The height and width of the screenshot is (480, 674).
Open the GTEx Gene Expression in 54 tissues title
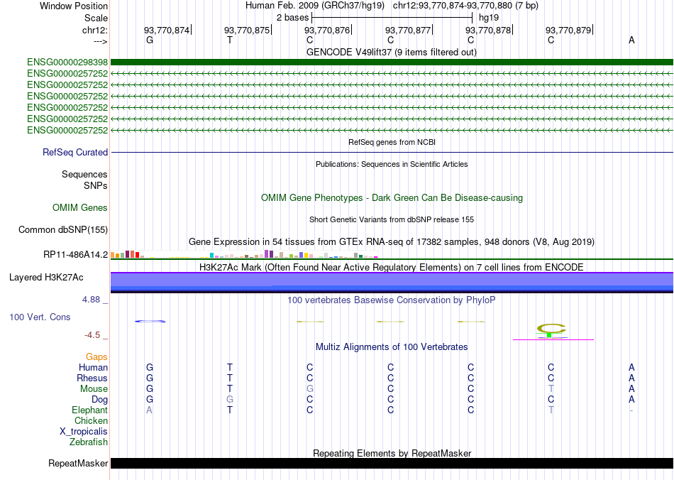point(392,241)
